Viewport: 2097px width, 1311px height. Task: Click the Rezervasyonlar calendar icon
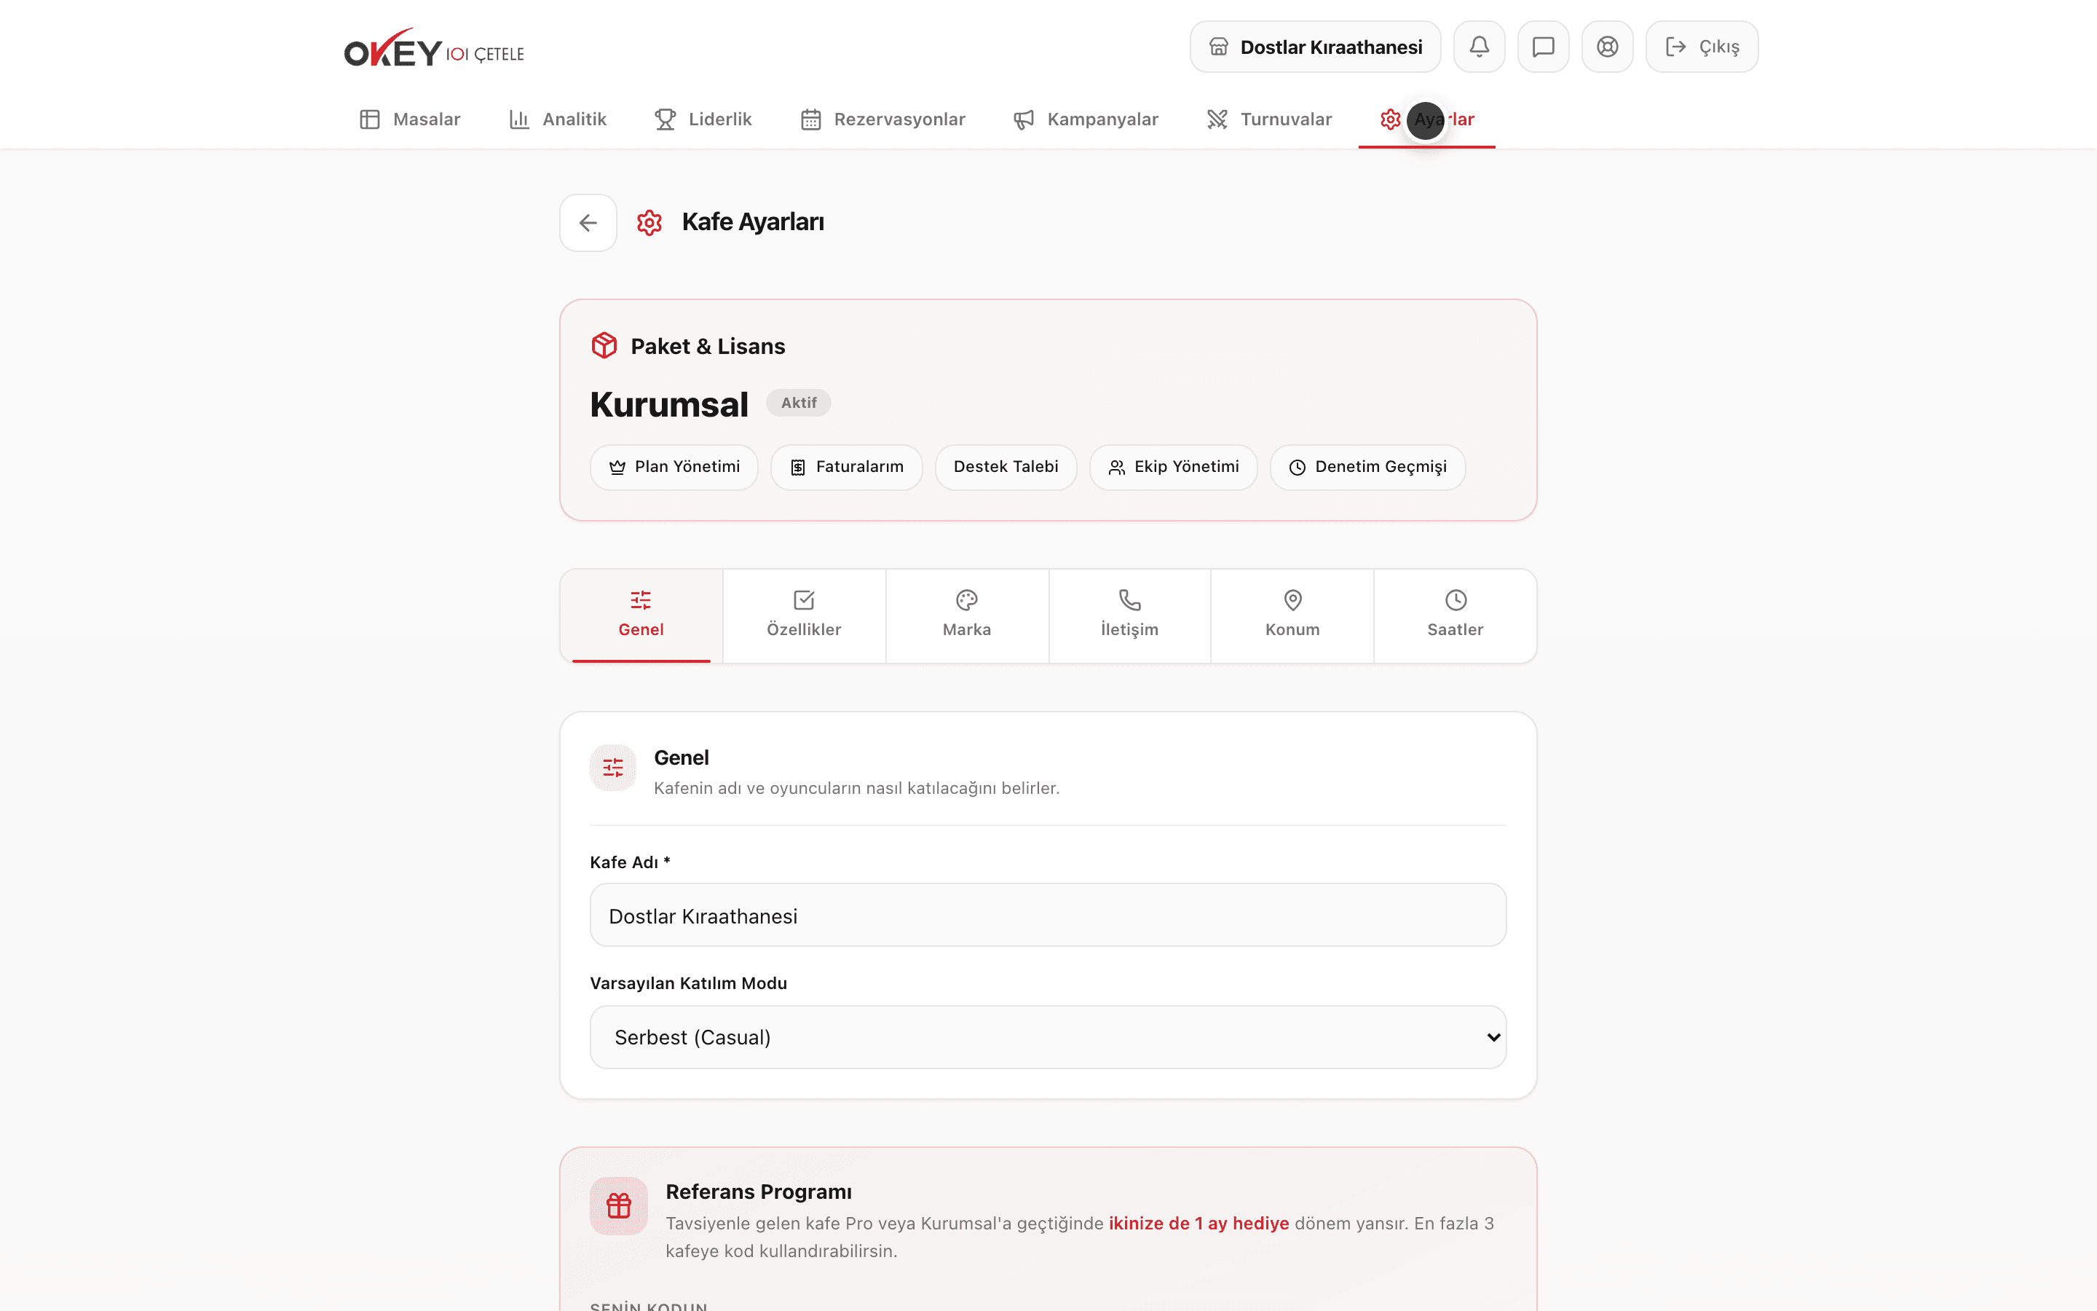click(x=811, y=119)
